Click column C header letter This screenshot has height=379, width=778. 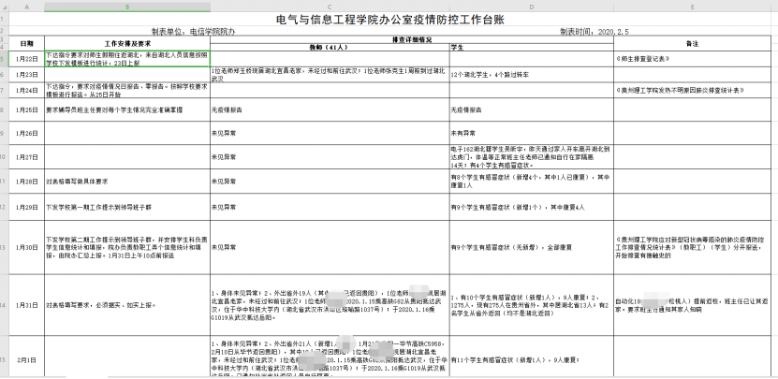click(x=330, y=6)
